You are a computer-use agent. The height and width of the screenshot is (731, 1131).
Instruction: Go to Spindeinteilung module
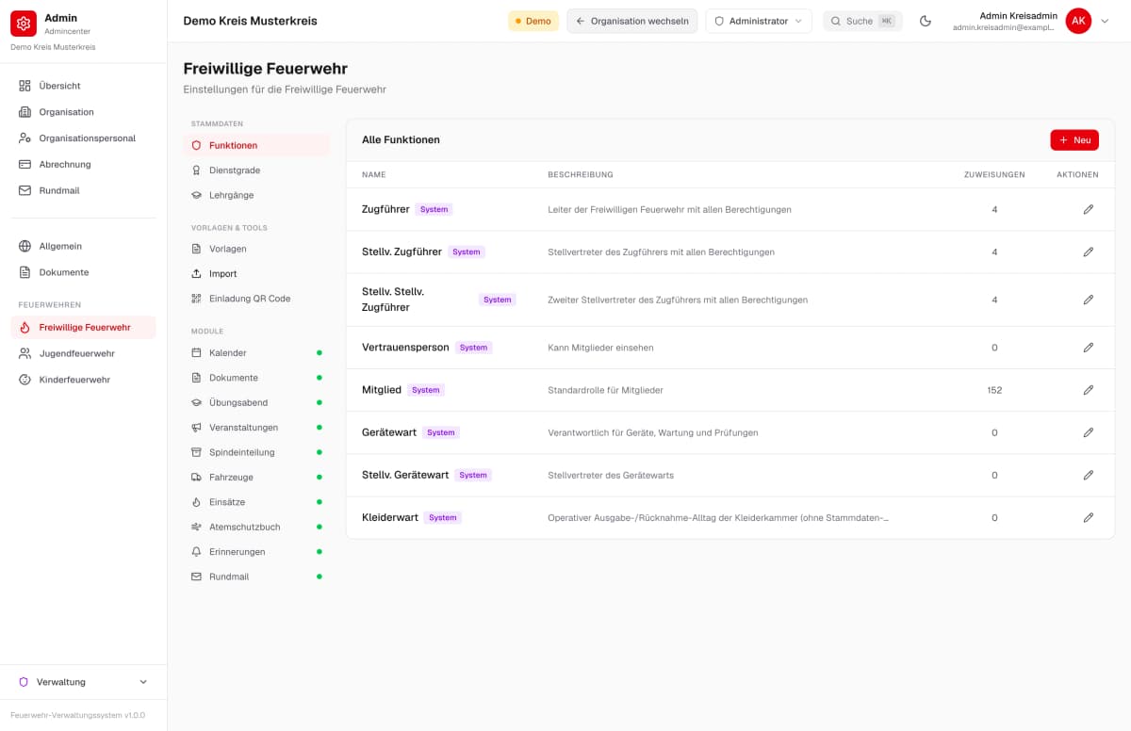[256, 452]
